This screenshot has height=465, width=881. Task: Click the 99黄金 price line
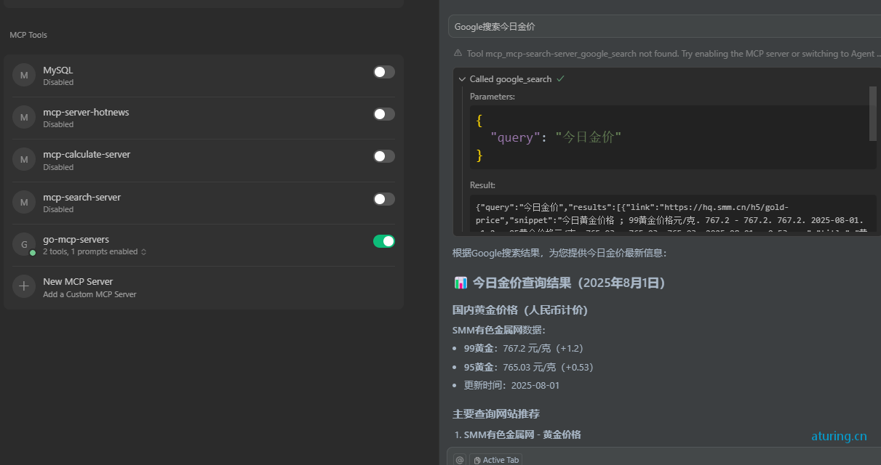pyautogui.click(x=524, y=348)
